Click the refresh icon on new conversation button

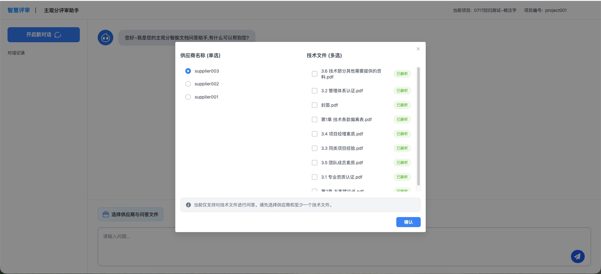(58, 35)
